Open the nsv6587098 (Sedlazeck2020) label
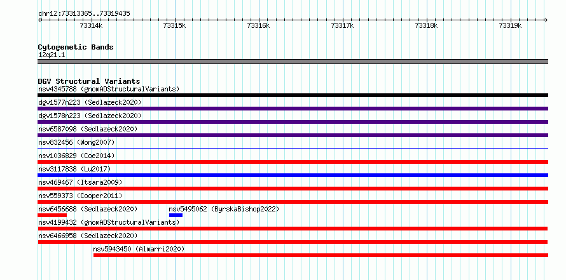This screenshot has width=566, height=280. (x=88, y=129)
